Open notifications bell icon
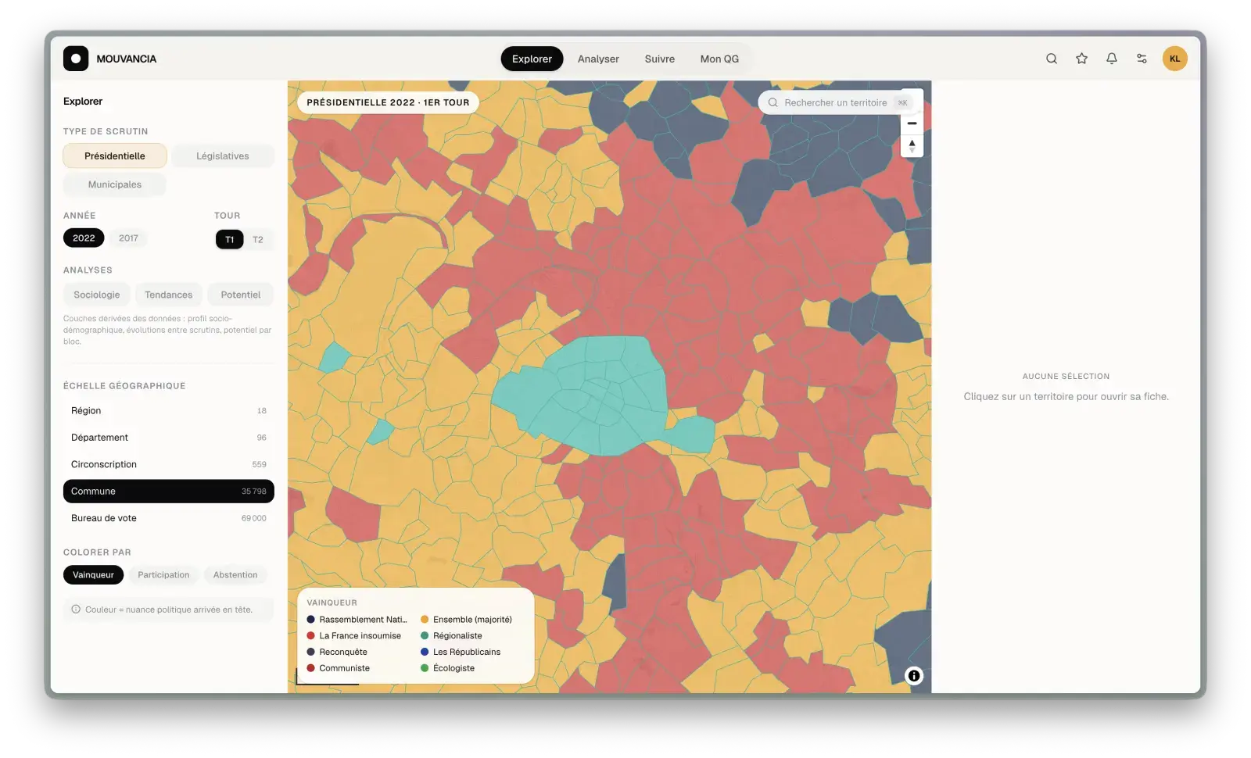The height and width of the screenshot is (758, 1251). [1111, 59]
